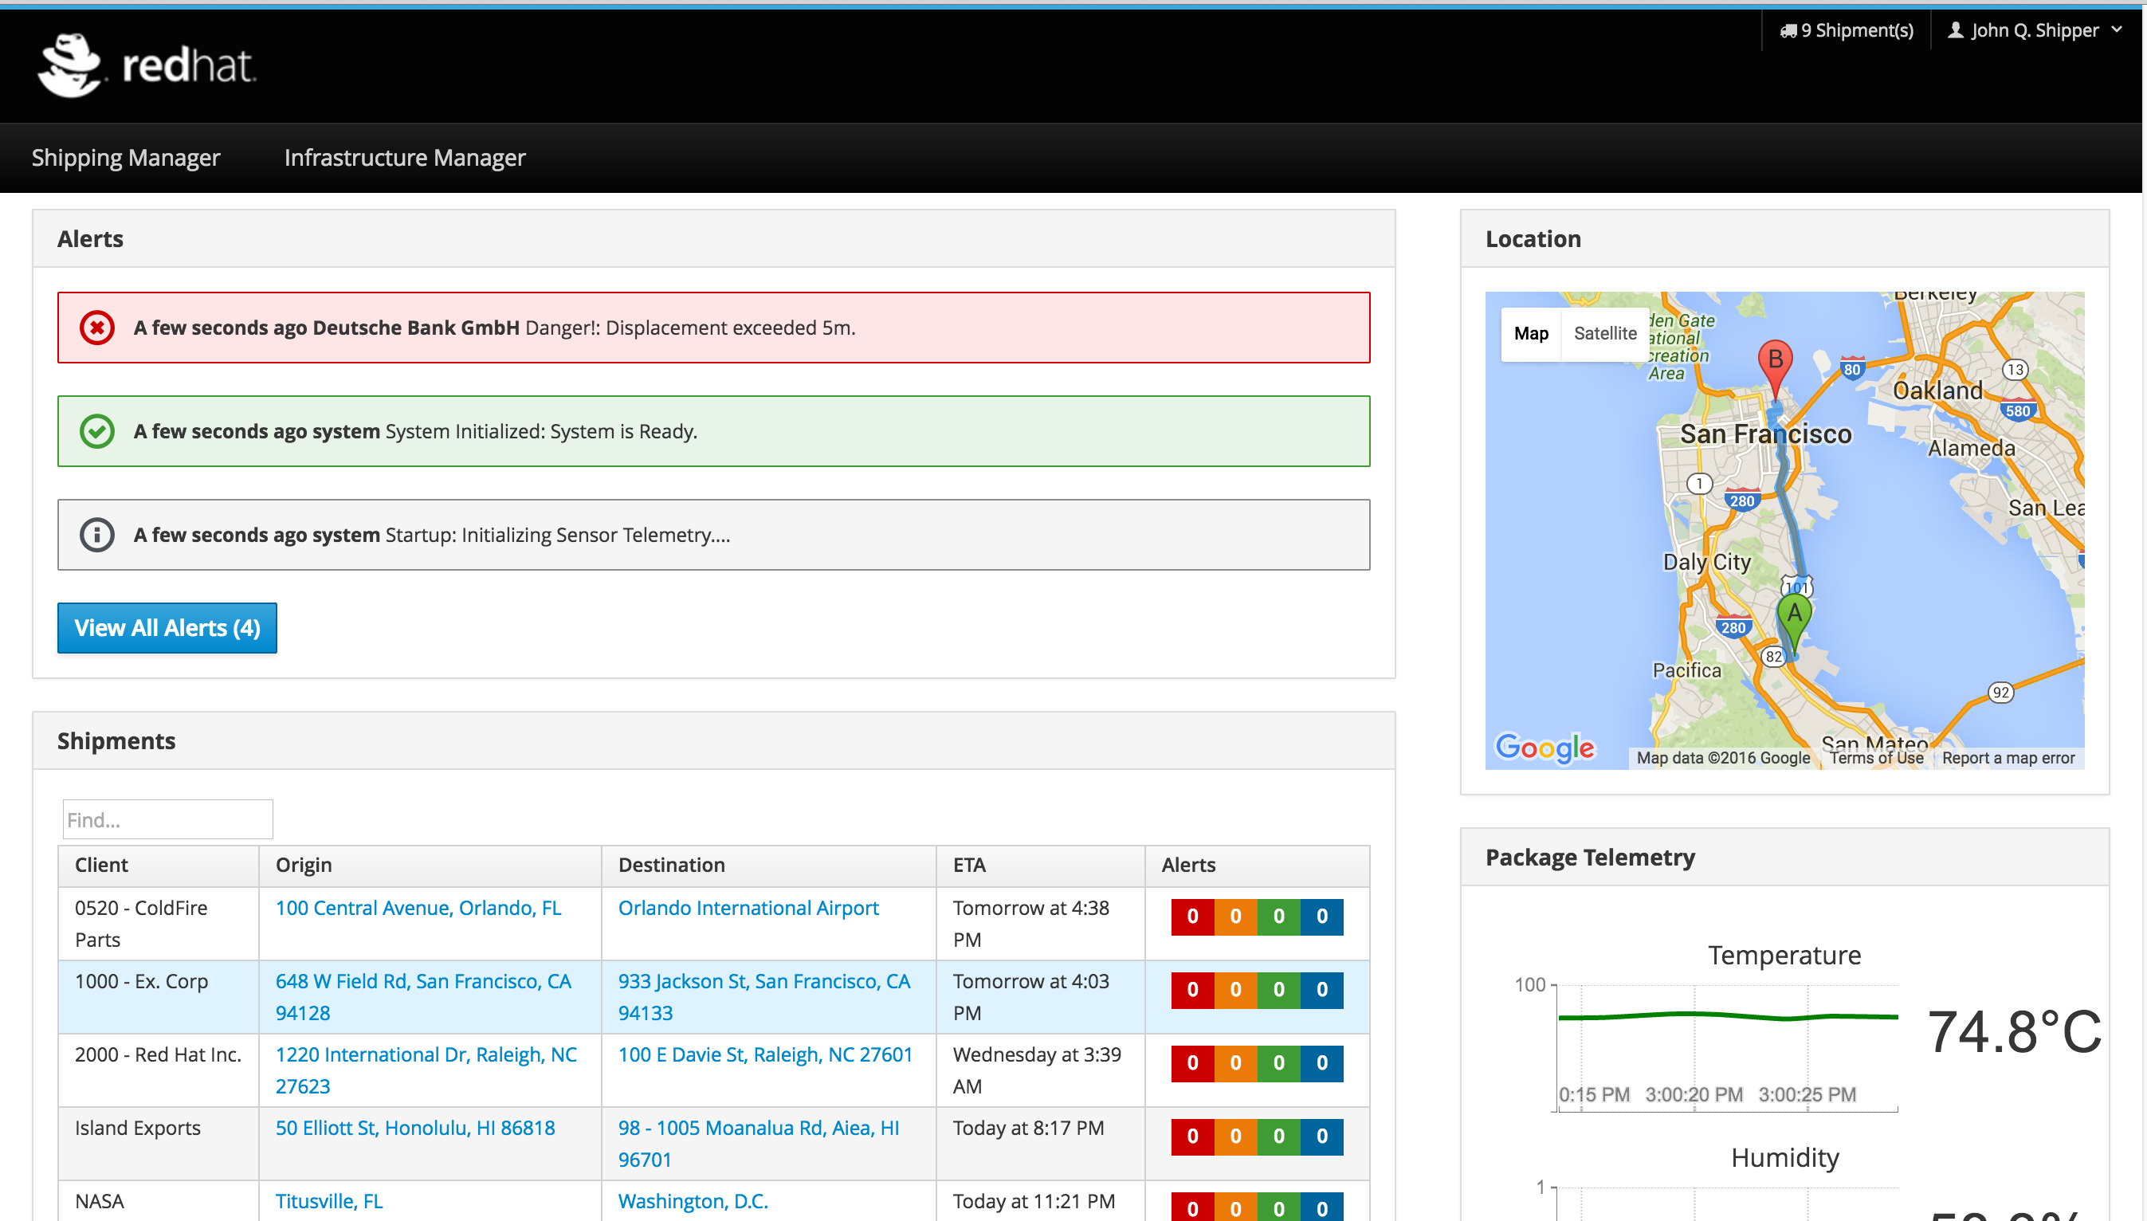Click green map marker A

[1793, 617]
